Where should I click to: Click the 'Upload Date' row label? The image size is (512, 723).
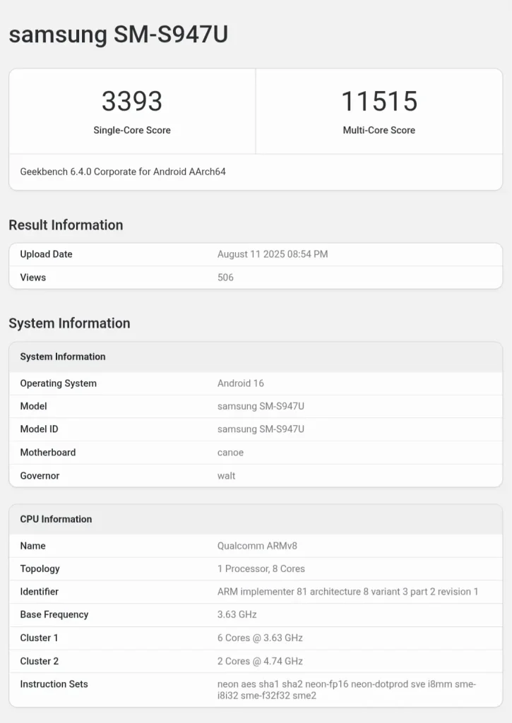point(46,254)
